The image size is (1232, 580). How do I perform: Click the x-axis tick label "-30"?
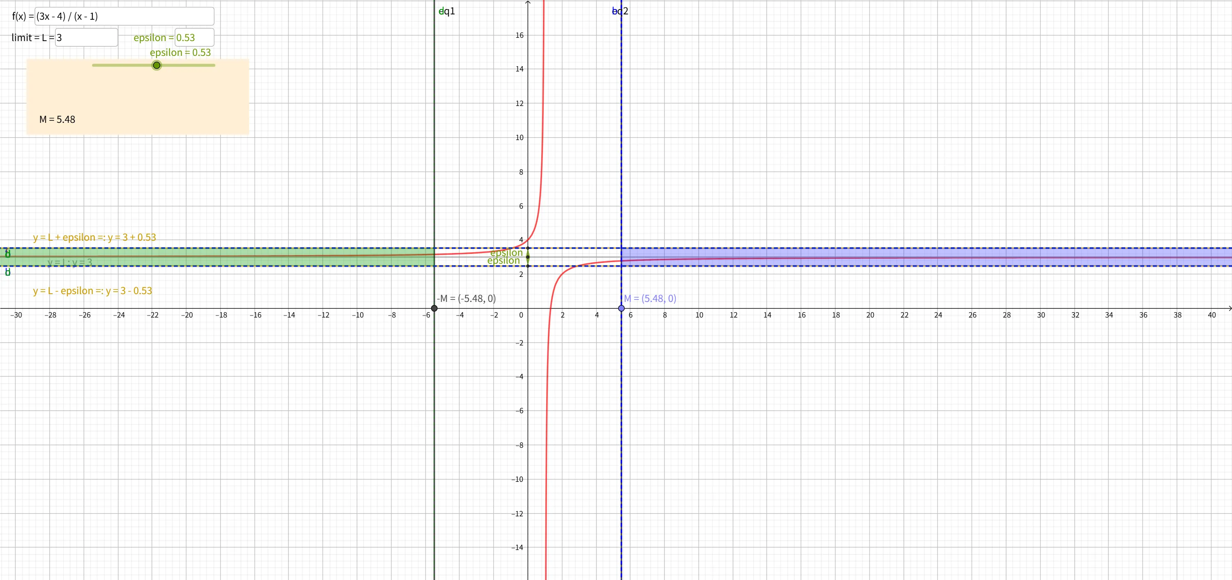[16, 315]
